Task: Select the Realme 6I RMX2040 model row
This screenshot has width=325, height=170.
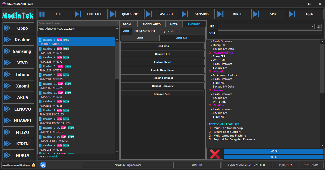Action: (x=76, y=95)
